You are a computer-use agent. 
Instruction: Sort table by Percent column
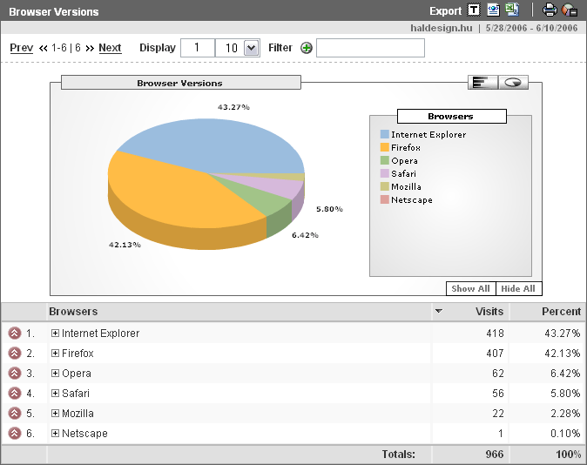tap(561, 312)
